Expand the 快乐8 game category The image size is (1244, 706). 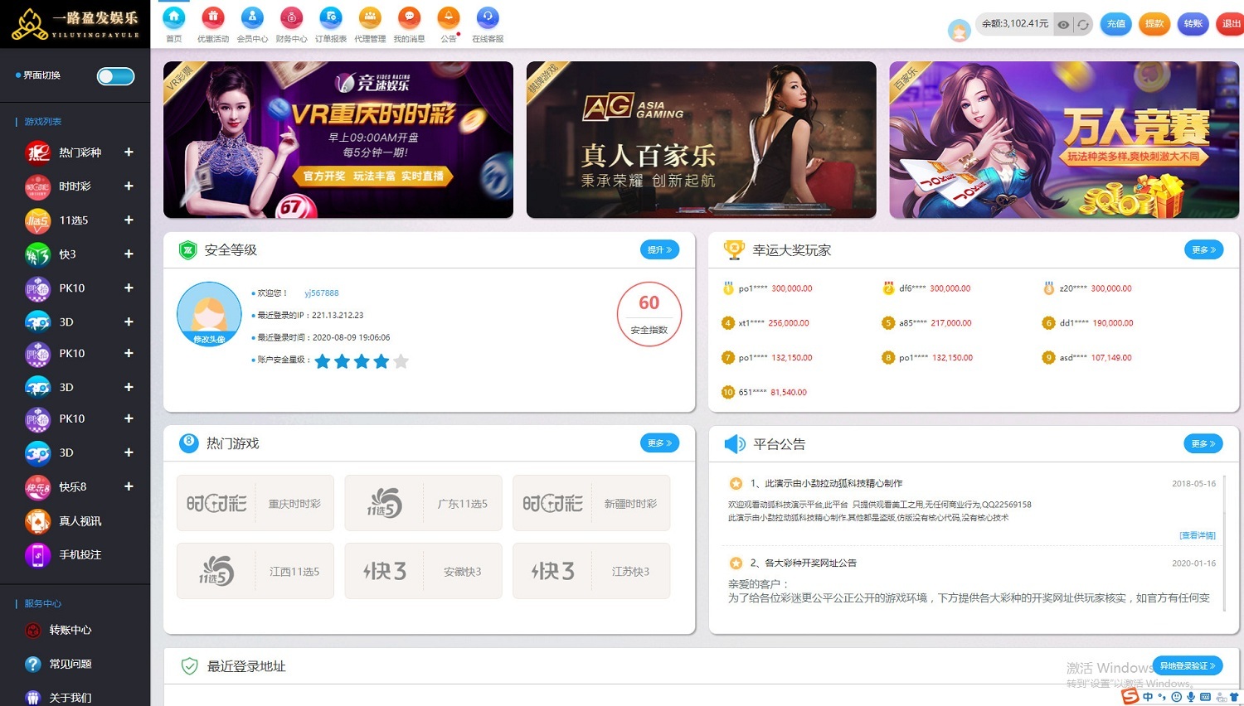[129, 486]
